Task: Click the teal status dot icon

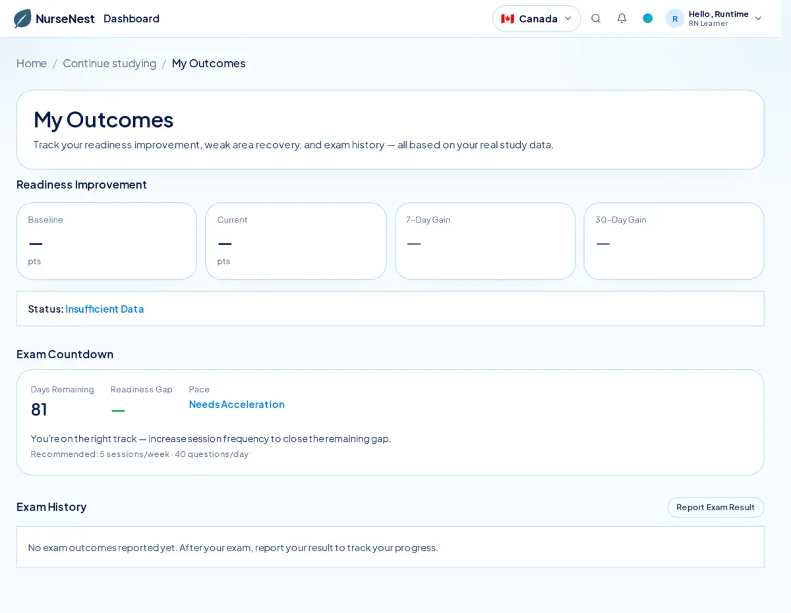Action: click(648, 18)
